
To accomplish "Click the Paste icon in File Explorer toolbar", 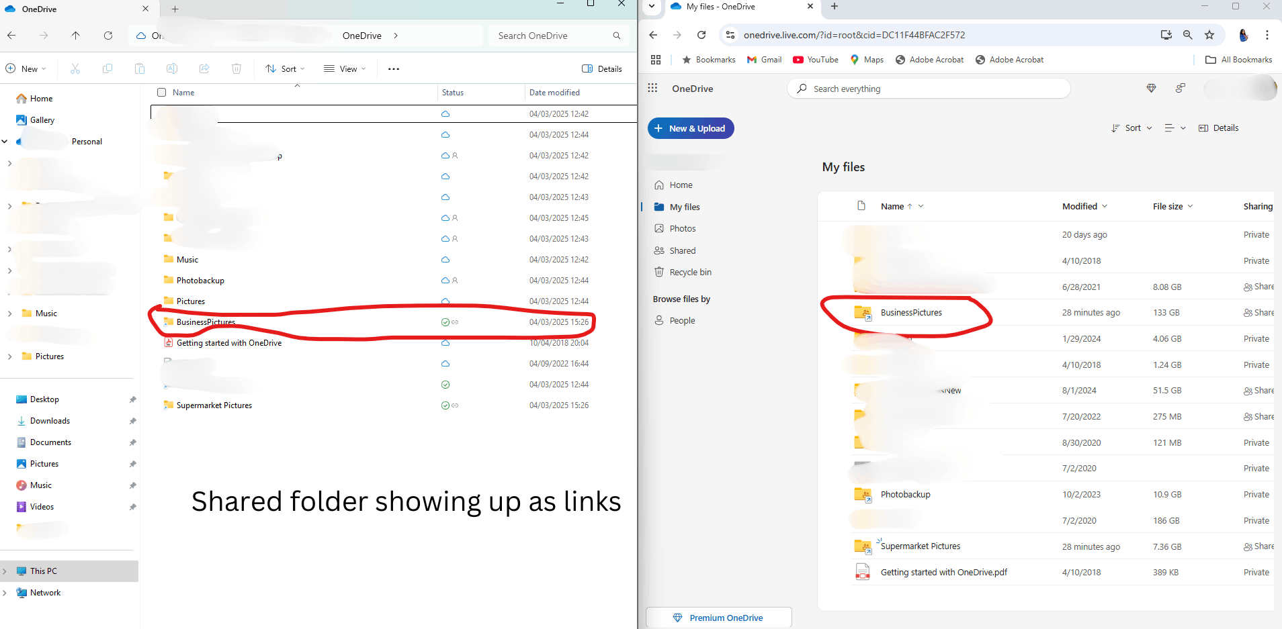I will point(140,68).
